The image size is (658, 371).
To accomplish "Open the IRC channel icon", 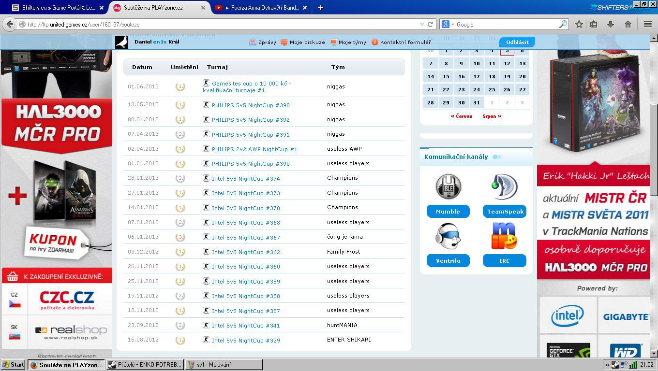I will click(x=504, y=236).
